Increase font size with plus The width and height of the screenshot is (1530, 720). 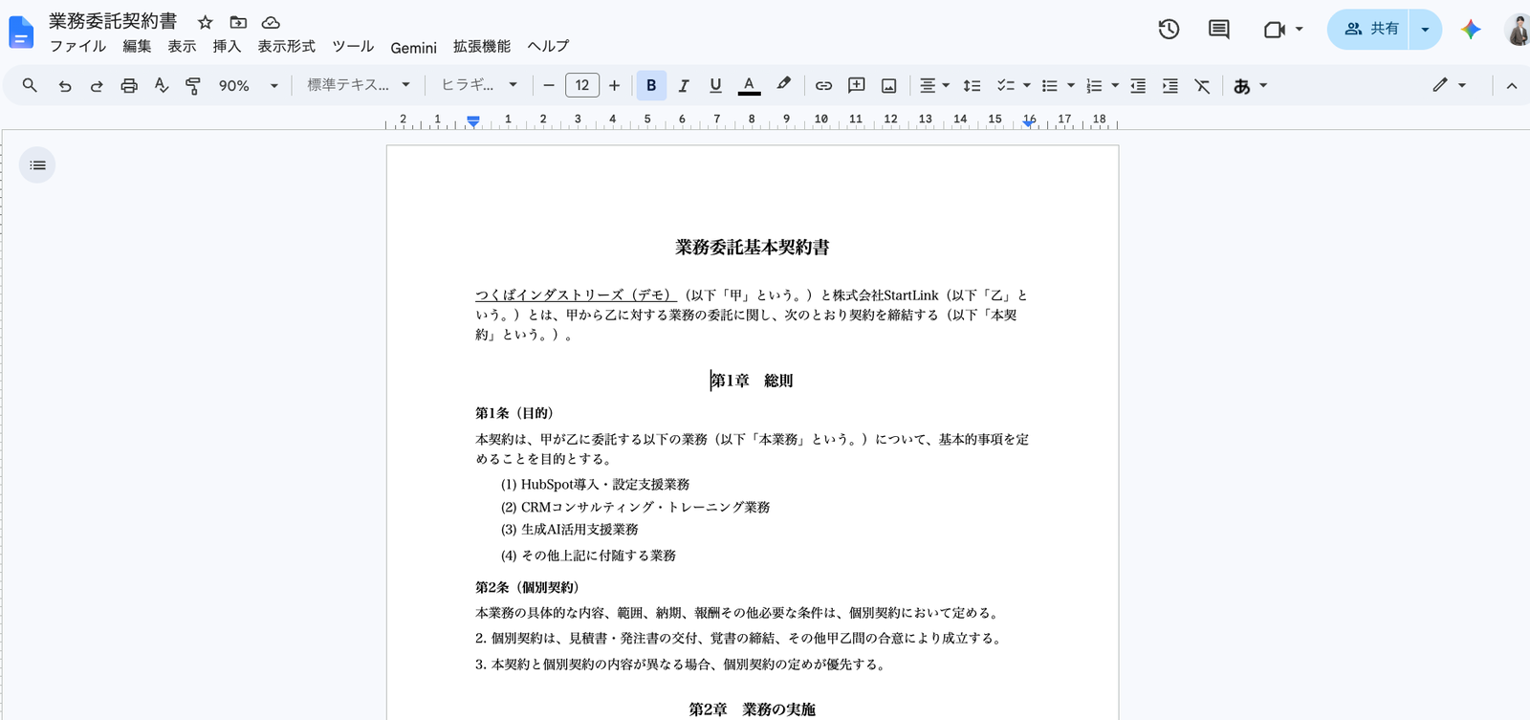(614, 85)
